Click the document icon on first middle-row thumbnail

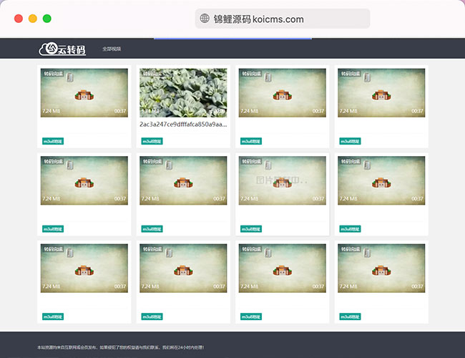(x=71, y=165)
